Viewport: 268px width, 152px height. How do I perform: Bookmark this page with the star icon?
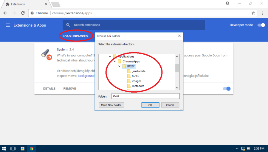point(253,13)
